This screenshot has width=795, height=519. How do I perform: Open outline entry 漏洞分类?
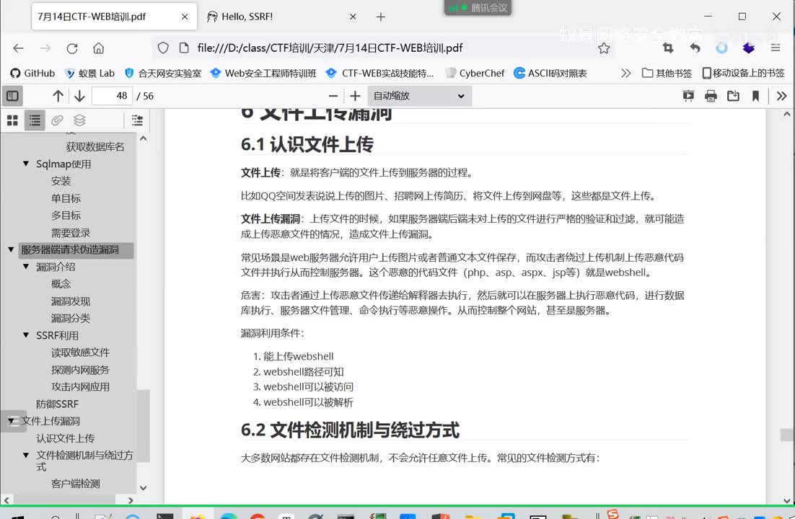coord(71,319)
